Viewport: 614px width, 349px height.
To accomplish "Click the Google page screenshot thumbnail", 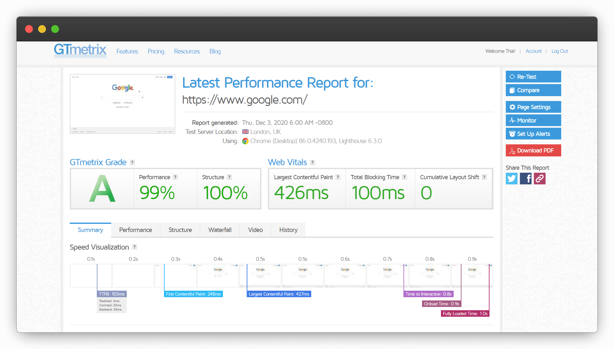I will 123,104.
